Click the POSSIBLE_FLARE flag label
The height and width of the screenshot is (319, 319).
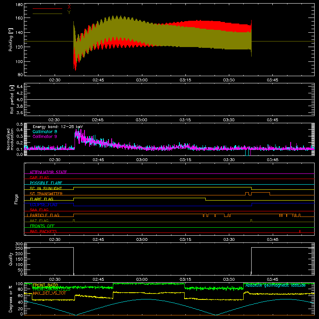pos(46,183)
